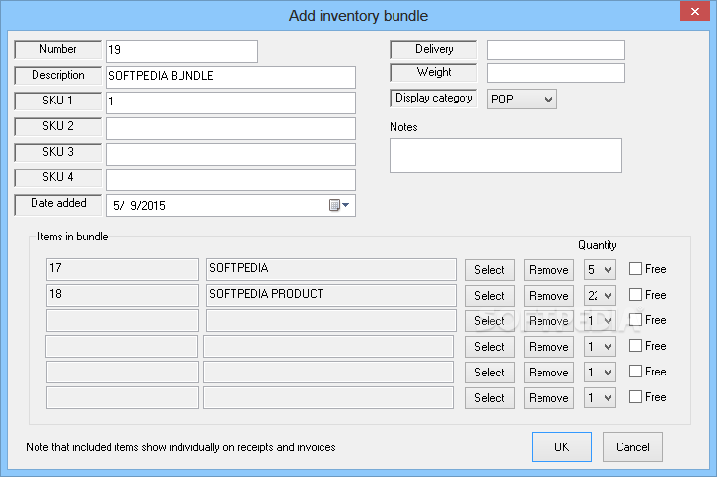The image size is (717, 477).
Task: Open quantity dropdown on third bundle row
Action: tap(600, 320)
